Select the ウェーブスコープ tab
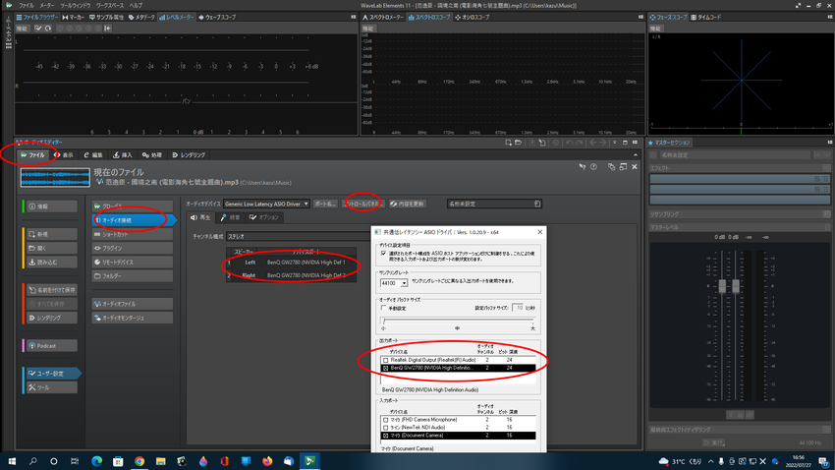Image resolution: width=835 pixels, height=470 pixels. (x=217, y=17)
